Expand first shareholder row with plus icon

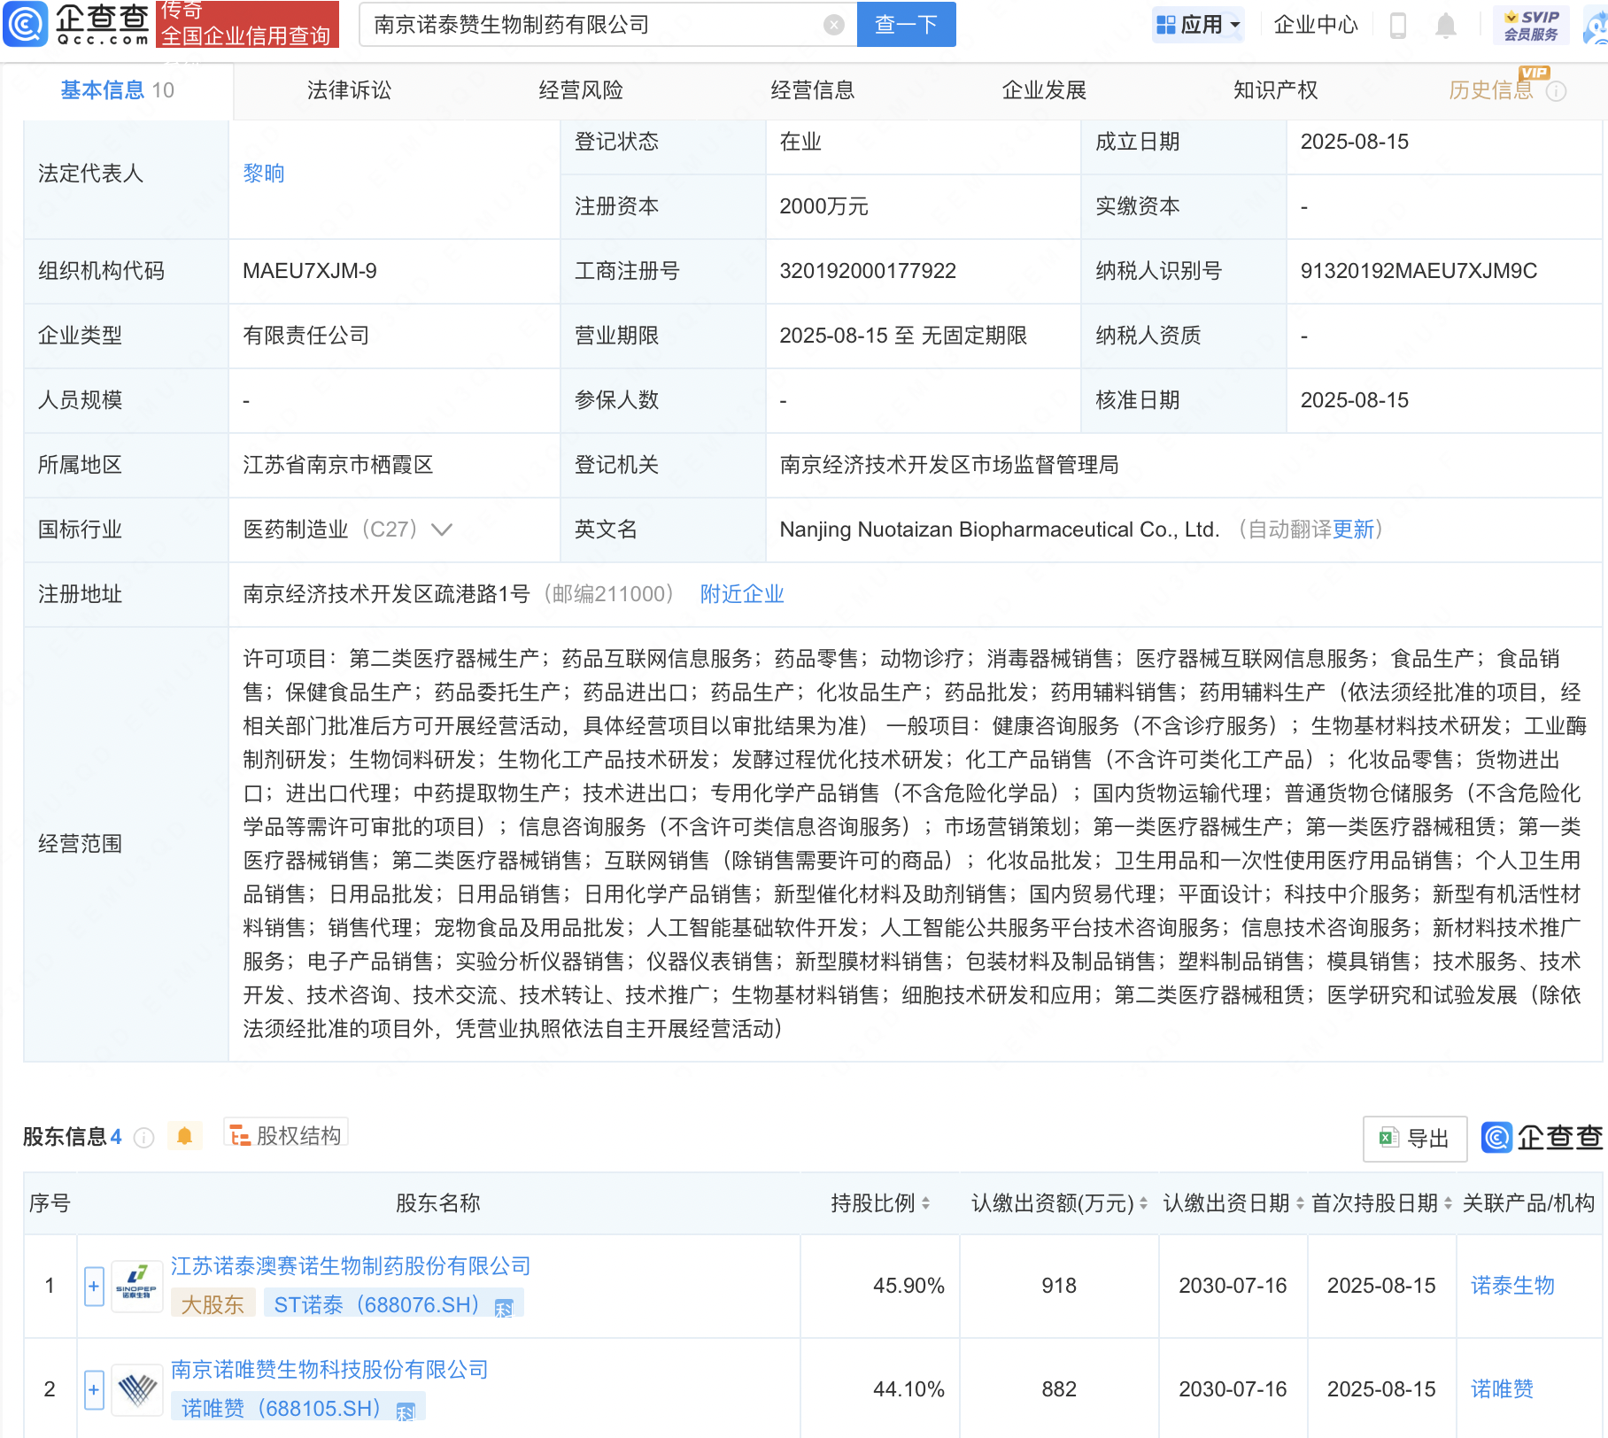coord(93,1285)
